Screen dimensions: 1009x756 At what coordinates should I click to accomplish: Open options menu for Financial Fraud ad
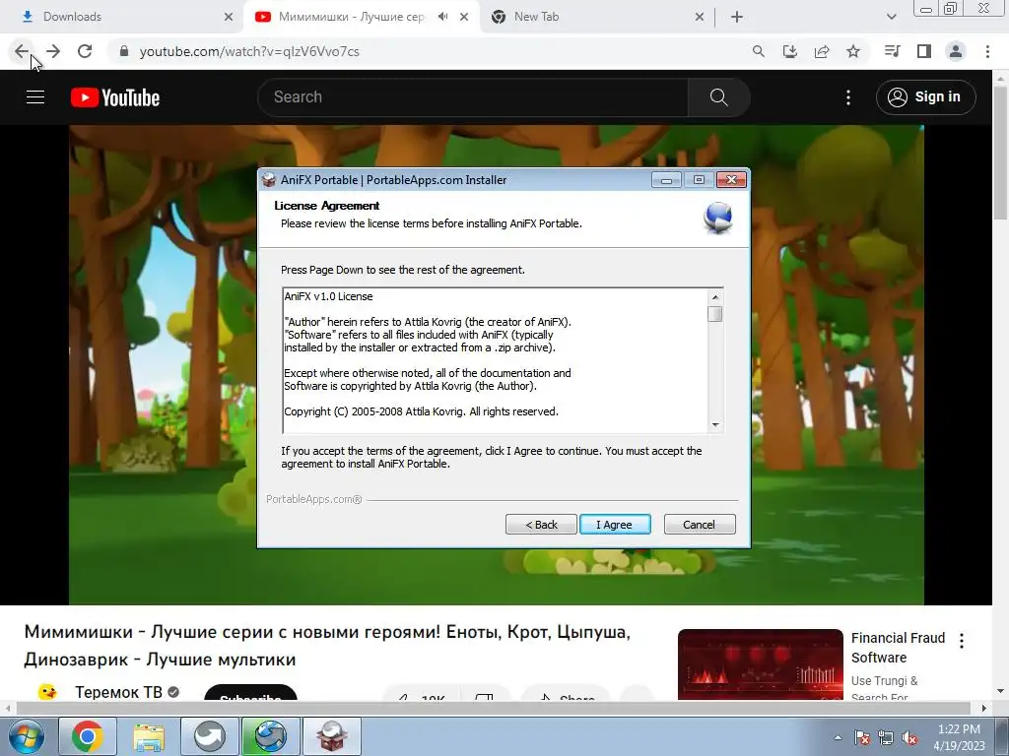962,640
